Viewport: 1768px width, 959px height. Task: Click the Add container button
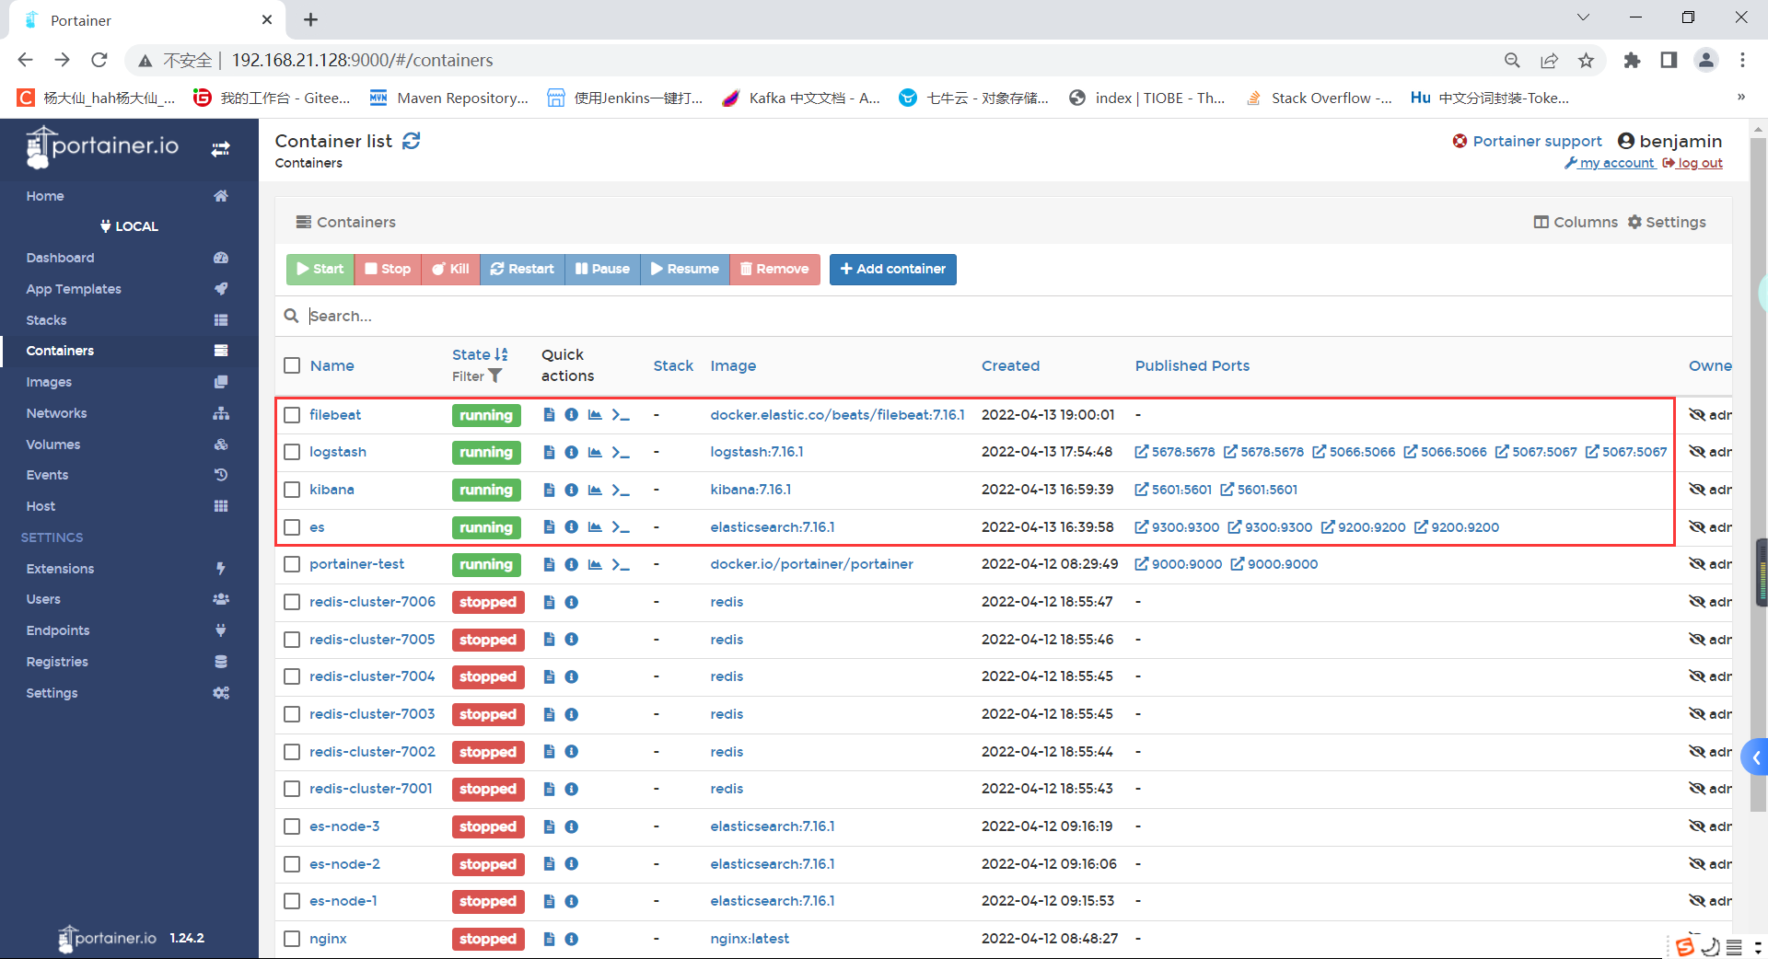892,269
